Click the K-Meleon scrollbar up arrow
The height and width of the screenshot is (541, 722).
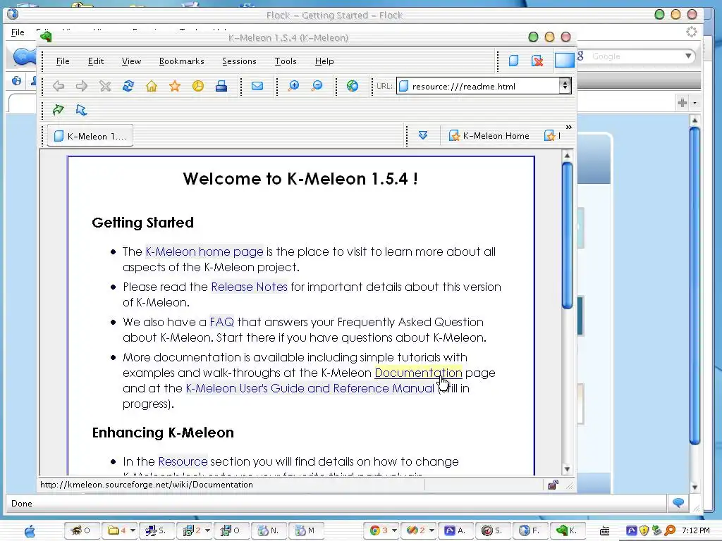568,156
